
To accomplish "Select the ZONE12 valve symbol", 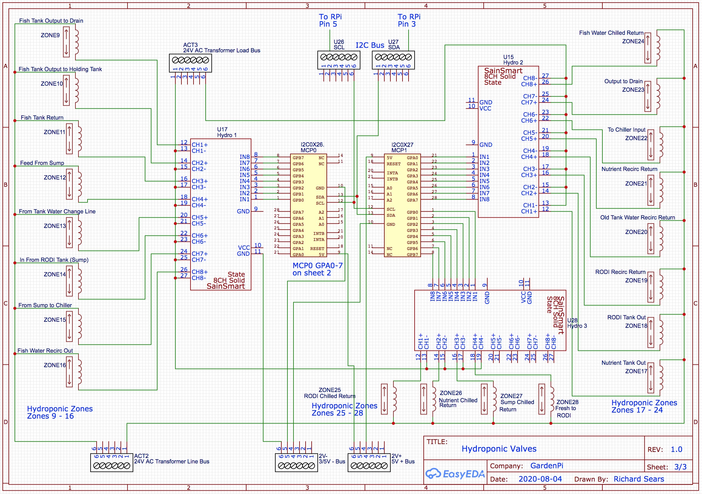I will [74, 184].
